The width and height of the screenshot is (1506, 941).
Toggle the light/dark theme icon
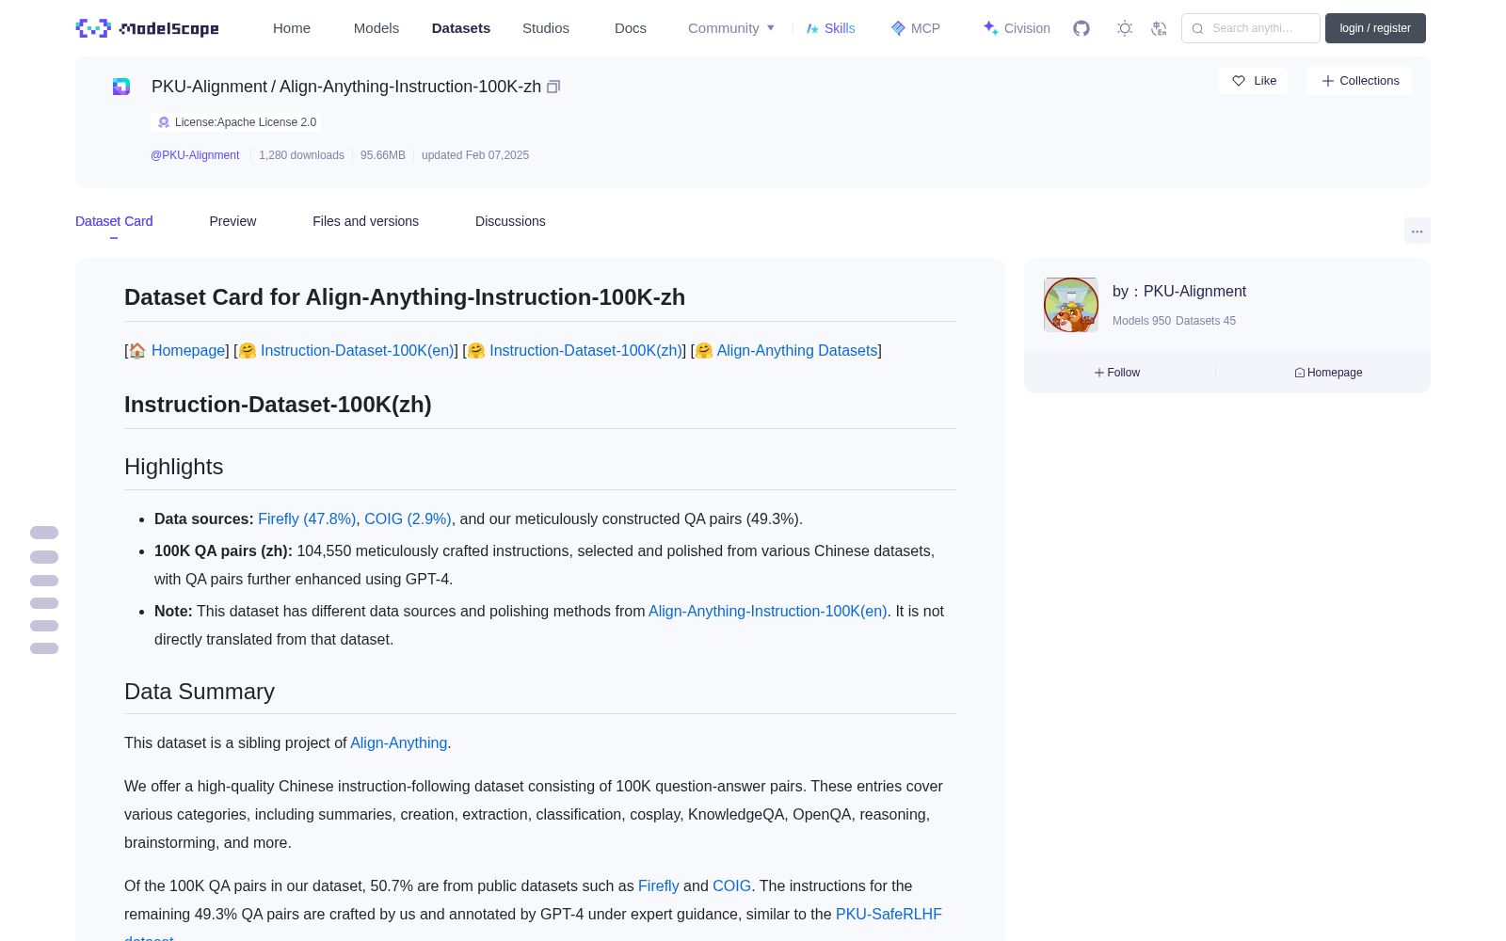coord(1125,28)
